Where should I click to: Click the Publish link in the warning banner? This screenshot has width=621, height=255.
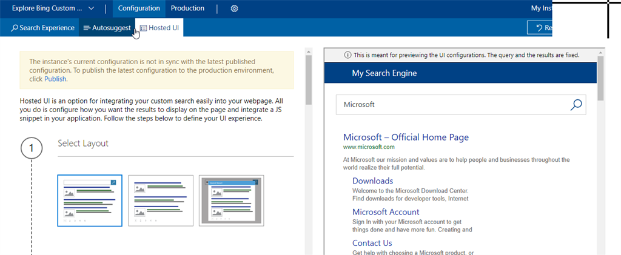click(55, 79)
